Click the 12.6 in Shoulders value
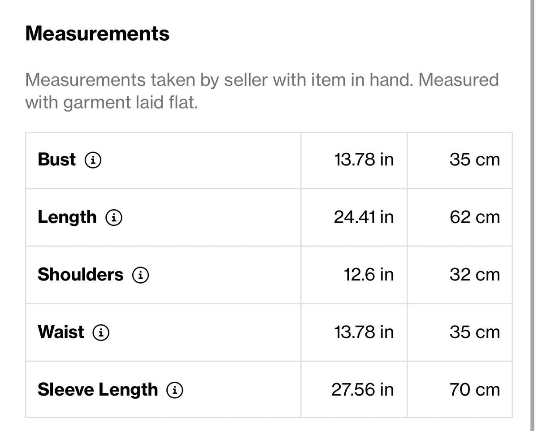Screen dimensions: 538x431 (x=369, y=275)
